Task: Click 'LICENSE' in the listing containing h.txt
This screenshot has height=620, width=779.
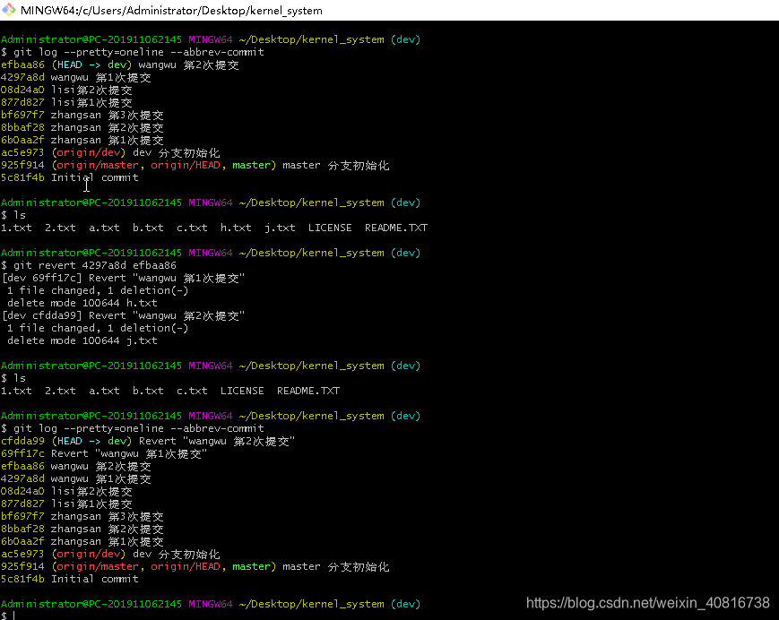Action: pos(330,228)
